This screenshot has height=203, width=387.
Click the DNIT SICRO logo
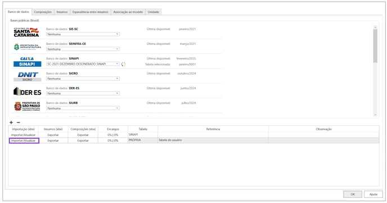[x=27, y=76]
